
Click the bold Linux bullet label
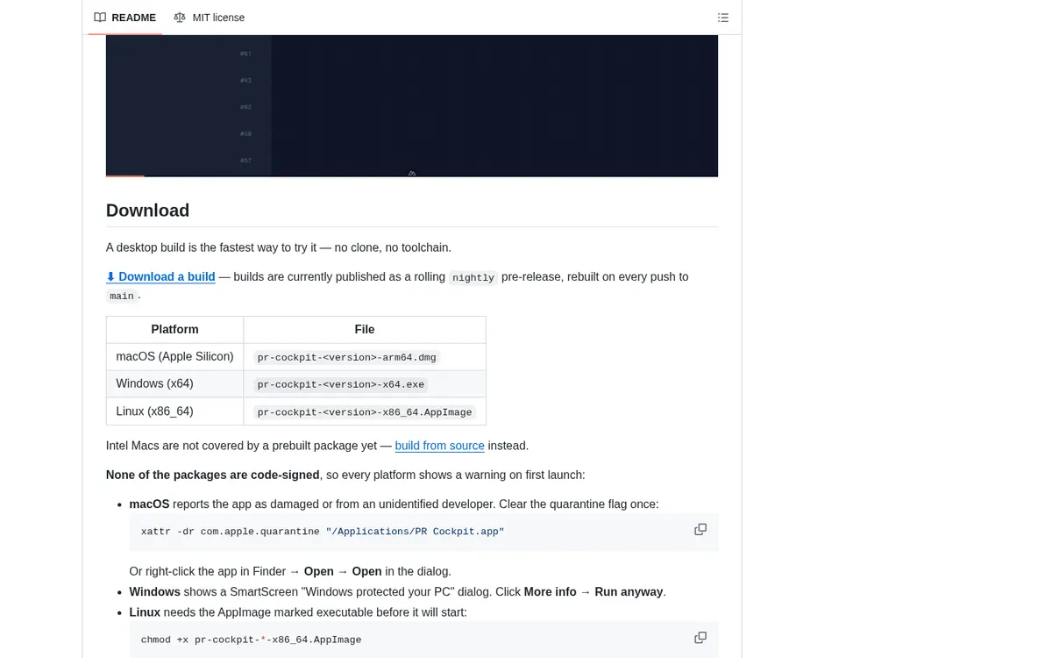point(145,612)
